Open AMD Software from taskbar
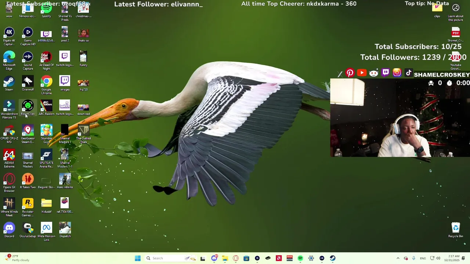The image size is (470, 264). coord(279,258)
